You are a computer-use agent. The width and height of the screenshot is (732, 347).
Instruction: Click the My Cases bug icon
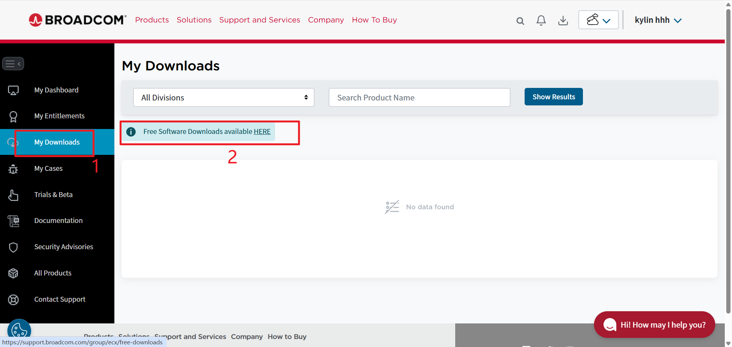tap(13, 169)
